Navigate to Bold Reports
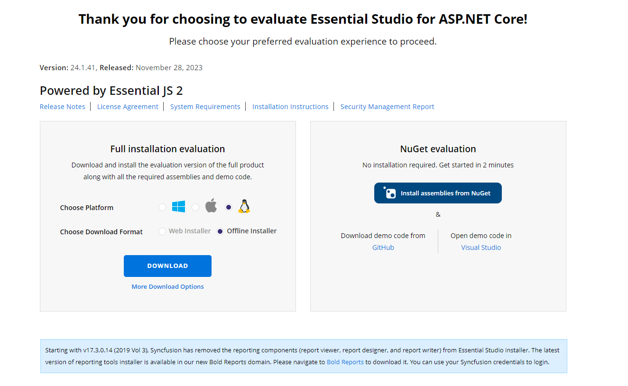628x386 pixels. (x=345, y=362)
